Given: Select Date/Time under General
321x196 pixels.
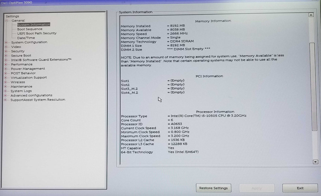Looking at the screenshot, I should click(x=26, y=38).
